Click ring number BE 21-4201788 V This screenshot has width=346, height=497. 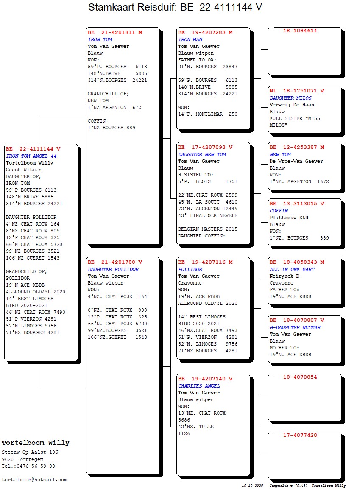pos(115,262)
